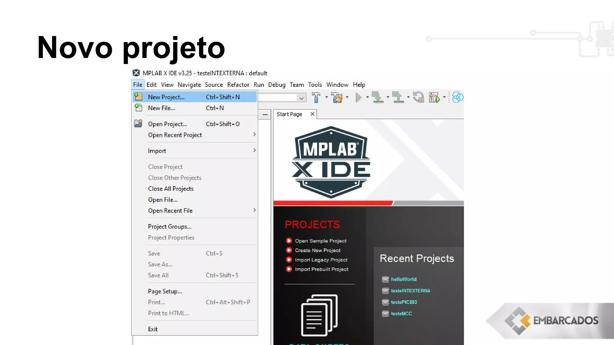Click the New File menu icon

pos(138,108)
